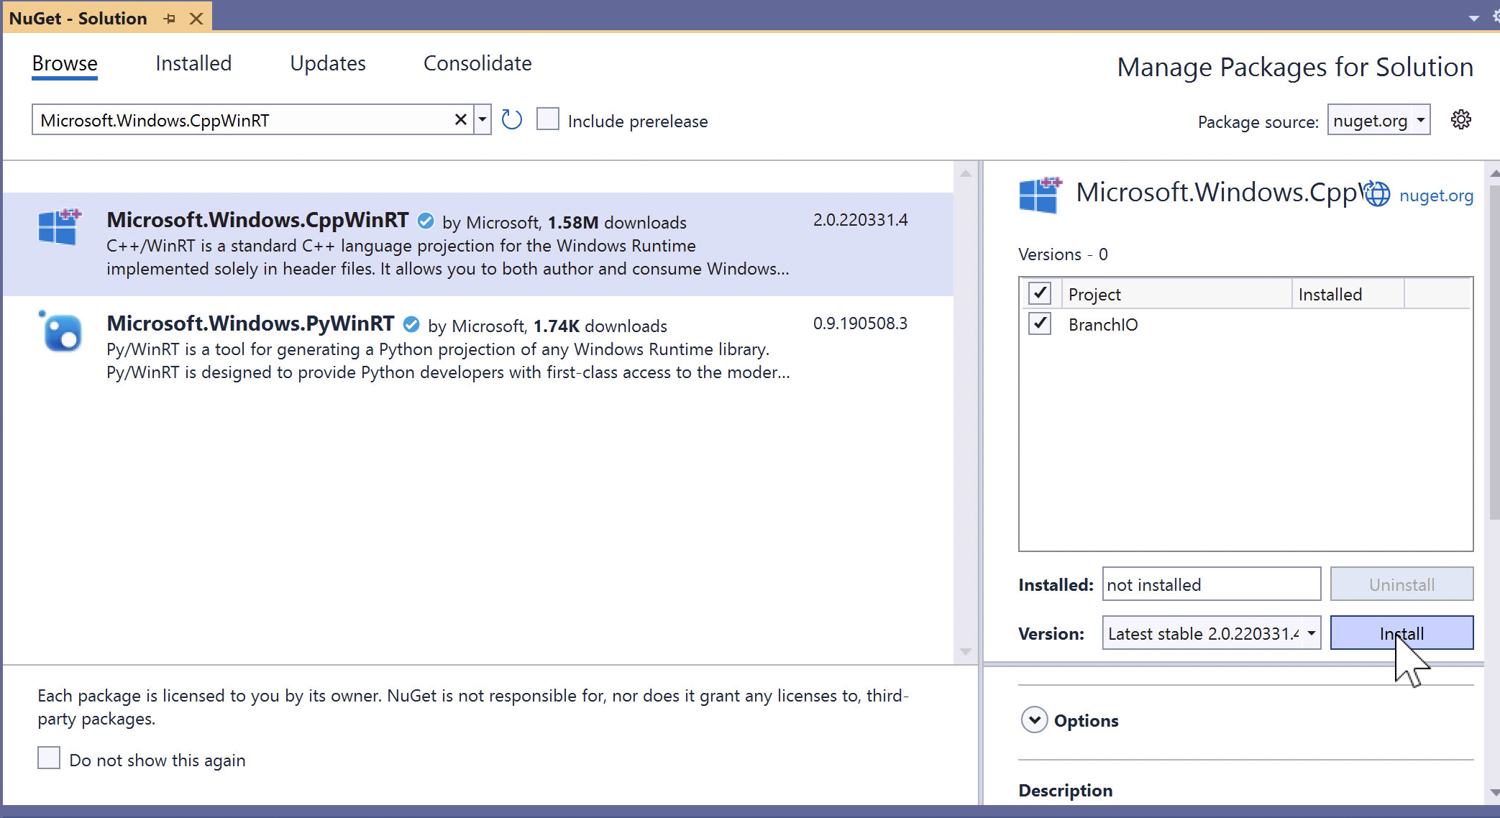The image size is (1500, 818).
Task: Open the Version Latest stable dropdown
Action: point(1211,633)
